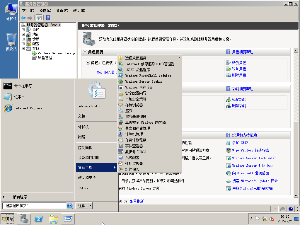This screenshot has width=300, height=225.
Task: Open PowerShell from the taskbar
Action: pyautogui.click(x=39, y=219)
